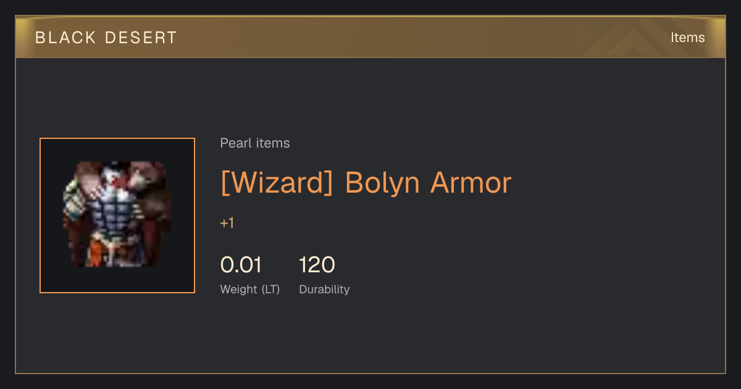Click the word BLACK in the header

pyautogui.click(x=65, y=38)
